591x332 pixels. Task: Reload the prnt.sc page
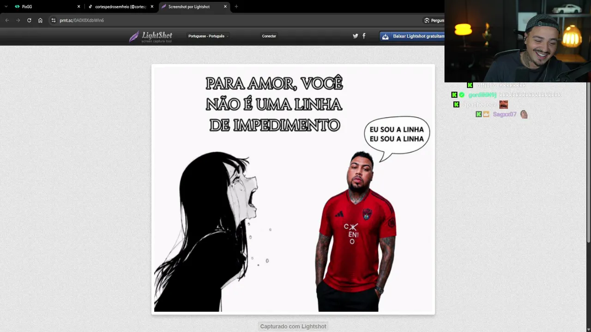[29, 20]
